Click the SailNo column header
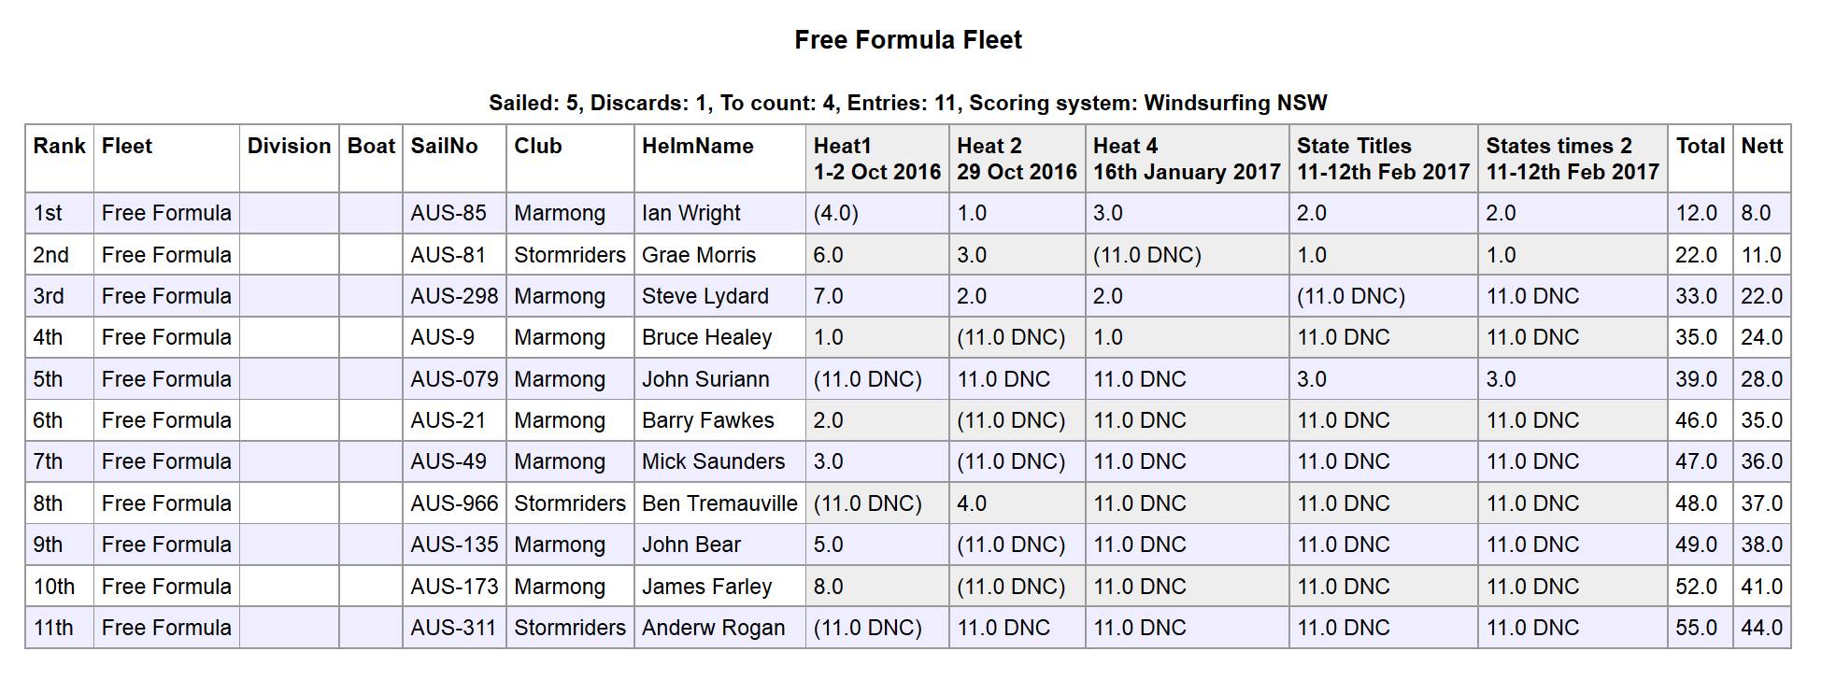1836x694 pixels. [444, 147]
